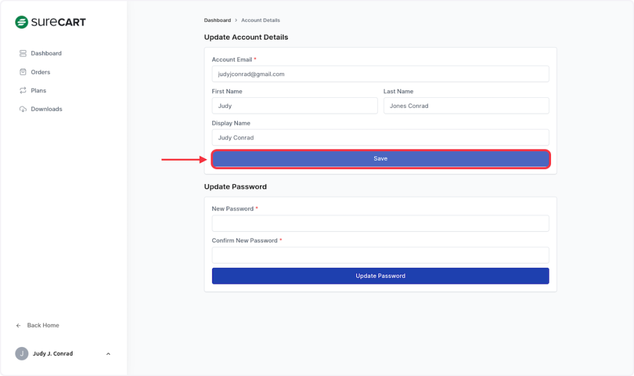Click the Display Name text box
634x376 pixels.
tap(380, 138)
